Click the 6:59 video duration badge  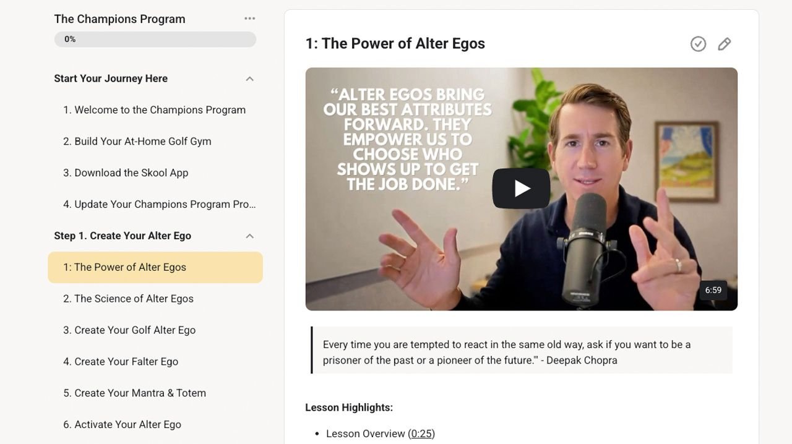pos(713,290)
